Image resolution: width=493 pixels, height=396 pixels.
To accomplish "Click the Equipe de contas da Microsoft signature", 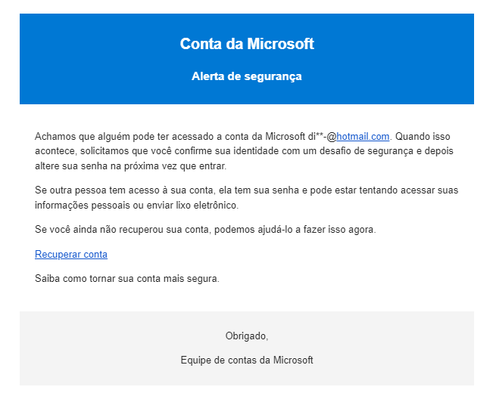I will pyautogui.click(x=247, y=360).
